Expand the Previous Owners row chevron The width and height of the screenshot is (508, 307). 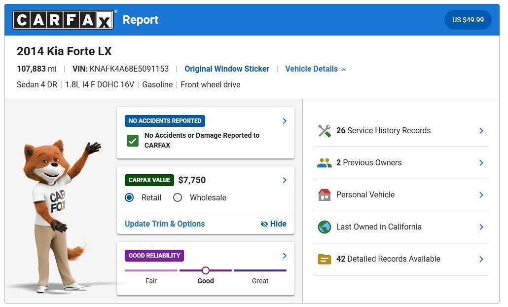click(481, 163)
